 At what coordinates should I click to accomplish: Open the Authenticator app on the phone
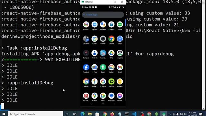[x=111, y=24]
